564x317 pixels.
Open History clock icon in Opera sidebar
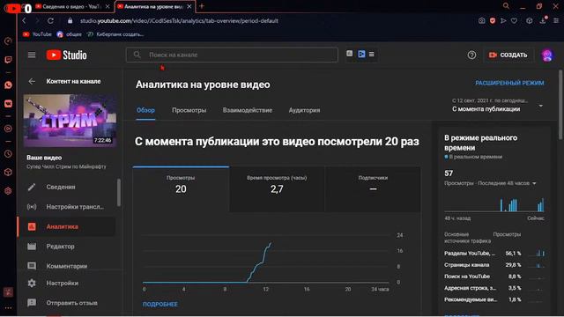pyautogui.click(x=8, y=154)
